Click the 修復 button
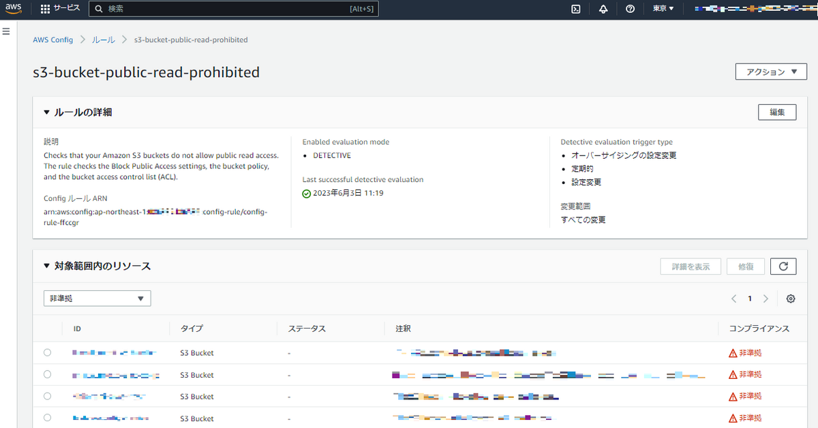 coord(746,266)
